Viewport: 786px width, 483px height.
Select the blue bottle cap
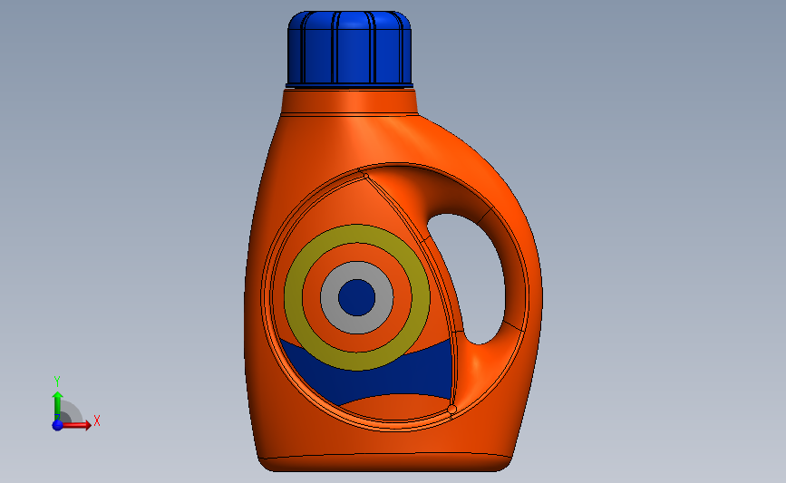(349, 49)
